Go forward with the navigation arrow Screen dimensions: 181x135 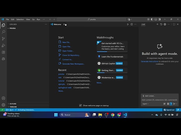54,19
